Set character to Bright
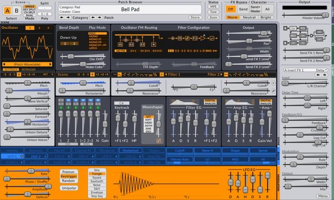Image resolution: width=334 pixels, height=200 pixels. 266,18
